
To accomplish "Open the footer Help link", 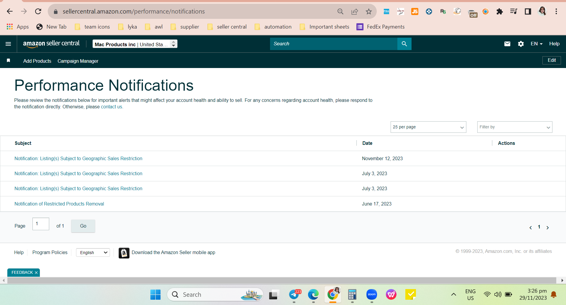I will point(19,253).
